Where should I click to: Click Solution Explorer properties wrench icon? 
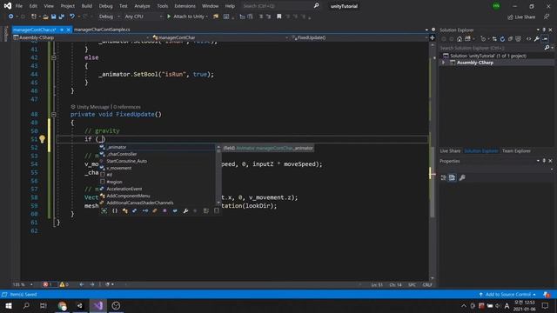tap(536, 39)
